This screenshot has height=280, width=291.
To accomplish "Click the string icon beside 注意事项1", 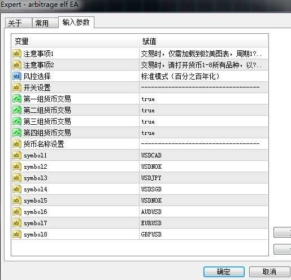I will click(x=16, y=54).
